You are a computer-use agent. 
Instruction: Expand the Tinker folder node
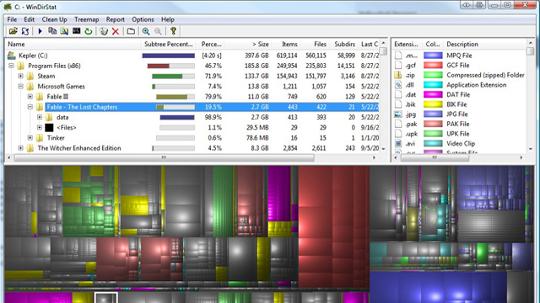tap(30, 138)
